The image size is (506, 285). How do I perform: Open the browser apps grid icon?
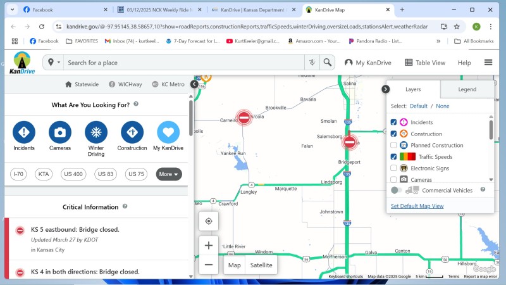click(15, 41)
